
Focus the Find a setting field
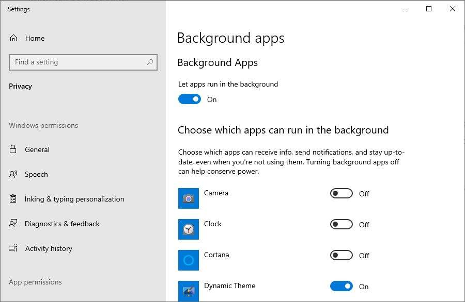83,62
